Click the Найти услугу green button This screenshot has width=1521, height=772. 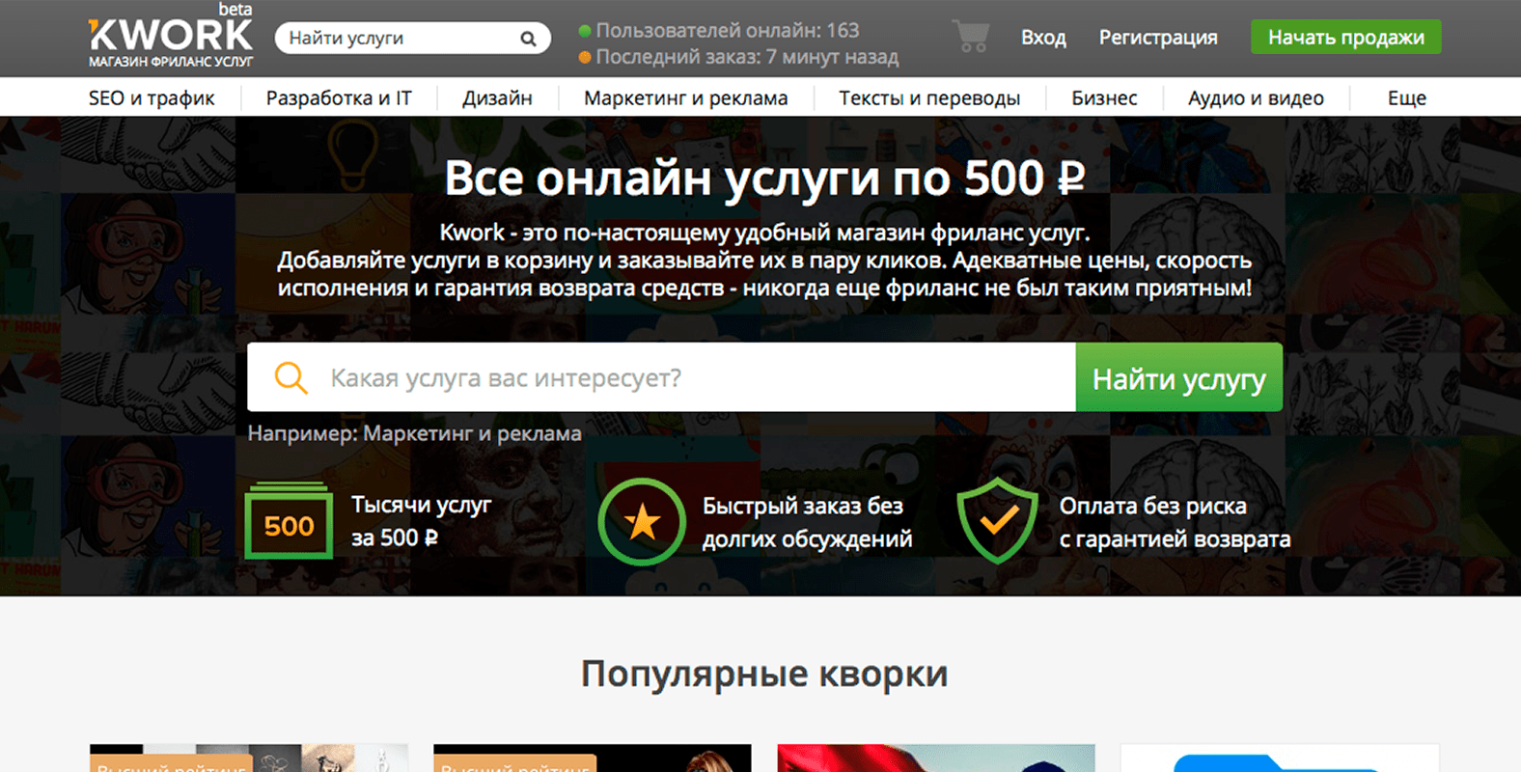click(x=1178, y=377)
